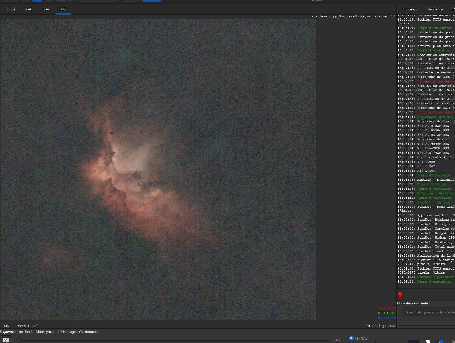The height and width of the screenshot is (343, 455).
Task: Click the 'K1: 1.247' log line
Action: (x=416, y=166)
